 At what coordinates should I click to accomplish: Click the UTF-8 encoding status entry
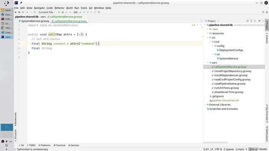pos(219,149)
